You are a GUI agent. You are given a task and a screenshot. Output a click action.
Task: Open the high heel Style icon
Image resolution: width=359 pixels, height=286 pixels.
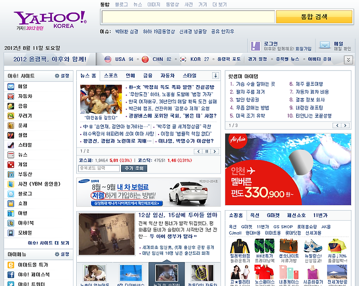pyautogui.click(x=11, y=145)
